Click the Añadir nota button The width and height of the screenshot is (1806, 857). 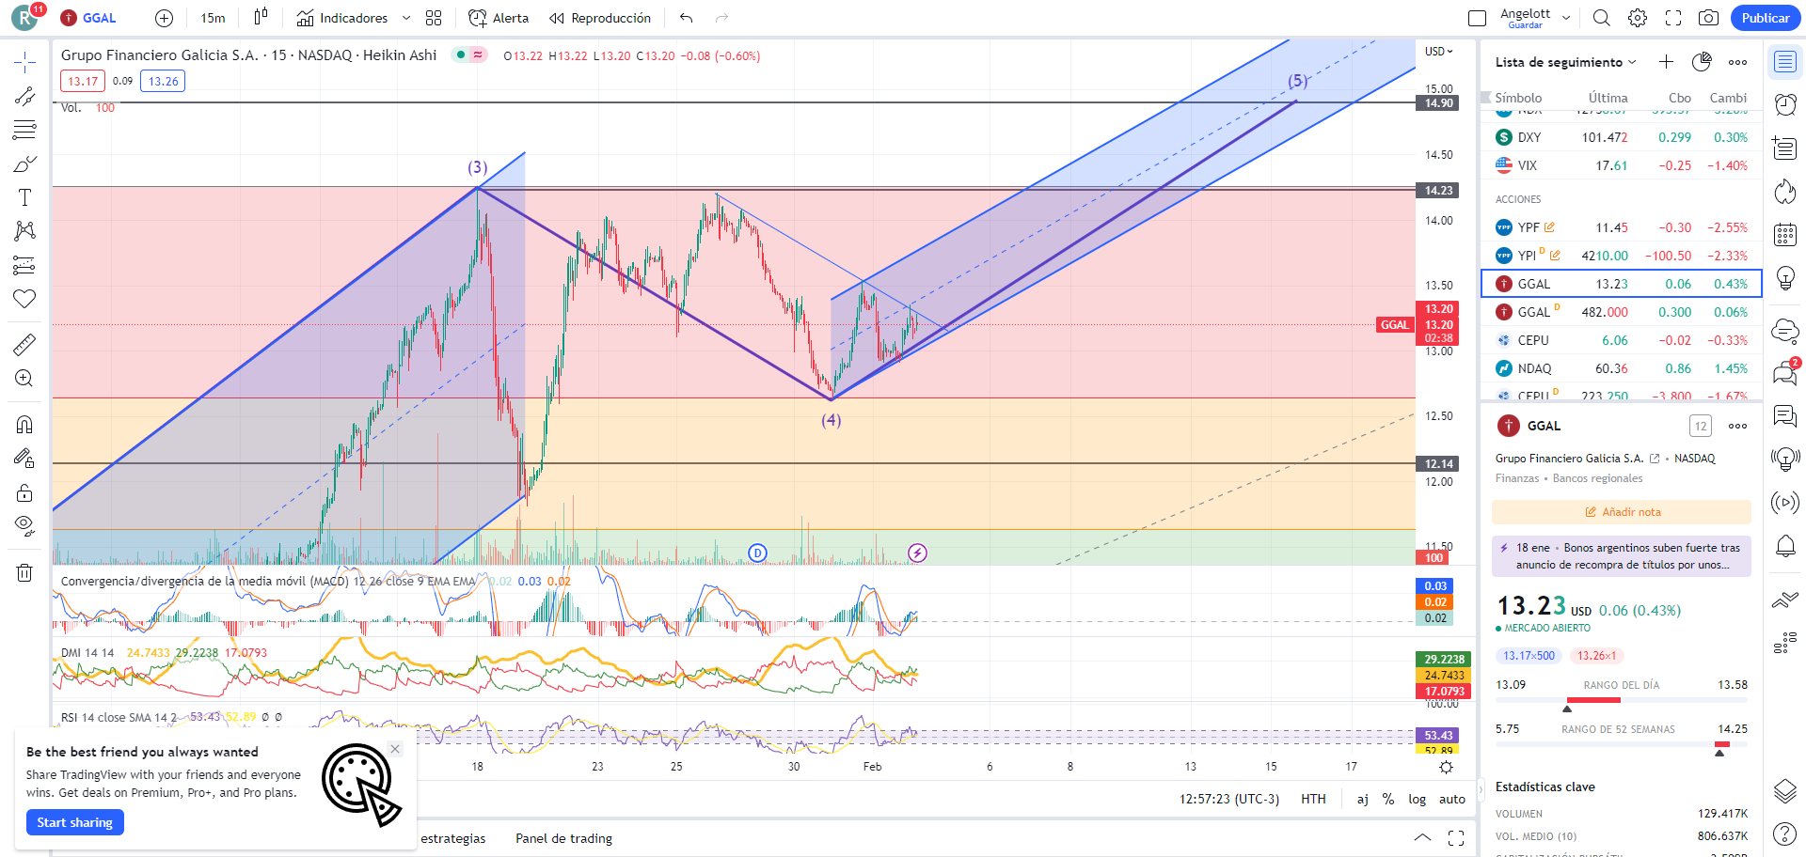pos(1622,512)
